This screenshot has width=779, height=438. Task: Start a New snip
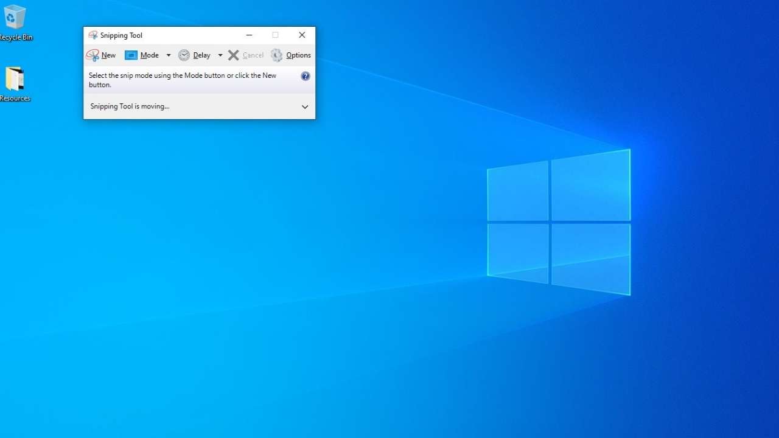tap(101, 55)
